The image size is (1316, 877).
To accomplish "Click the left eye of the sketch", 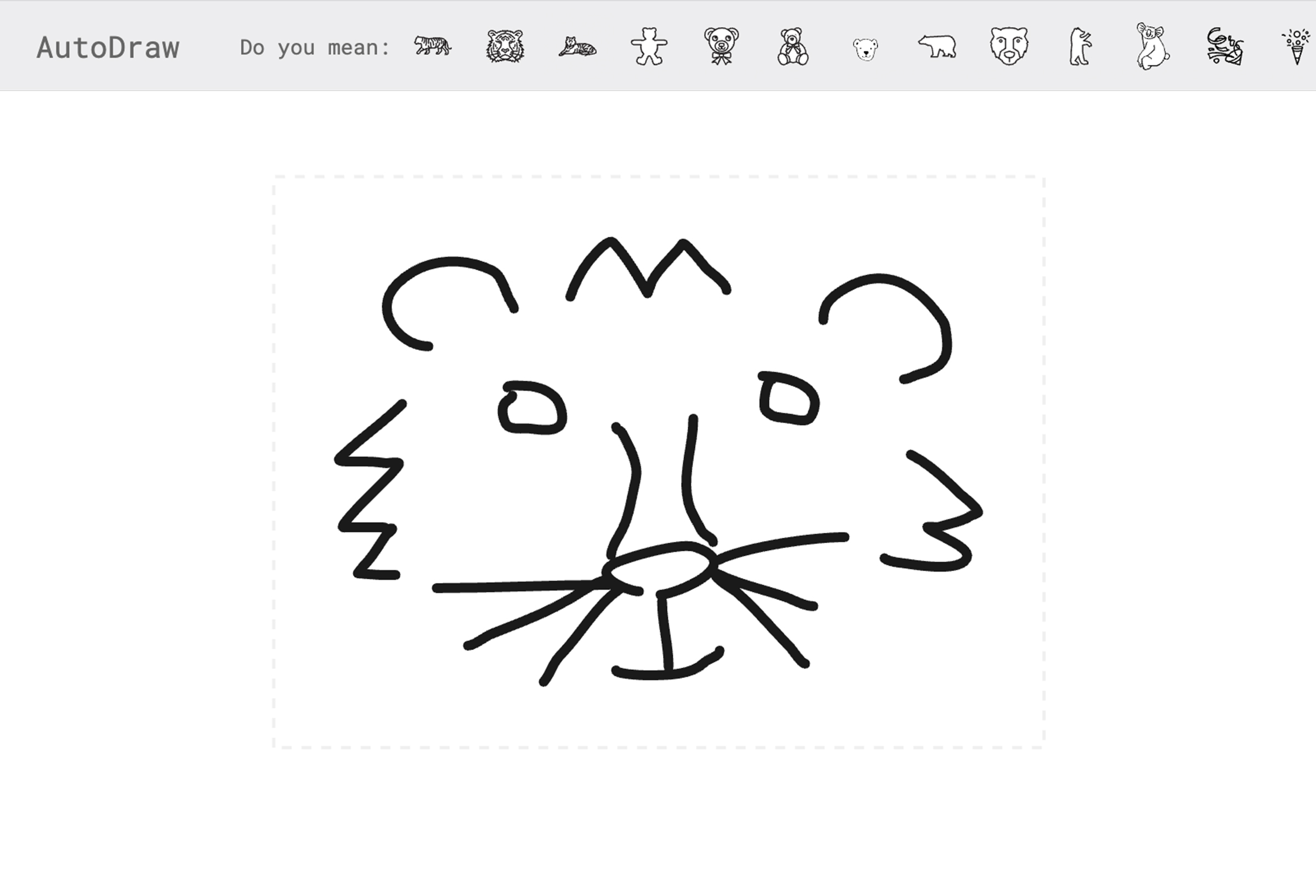I will coord(531,408).
